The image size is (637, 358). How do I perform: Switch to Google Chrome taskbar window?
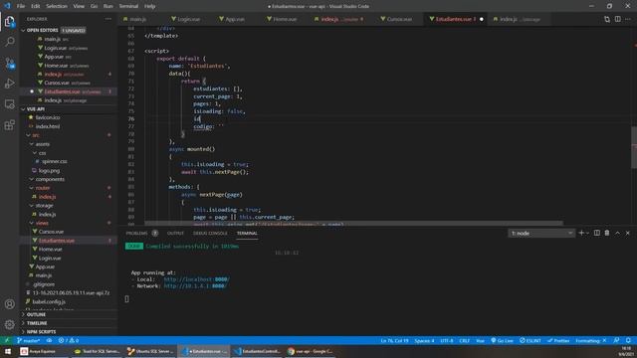point(310,351)
